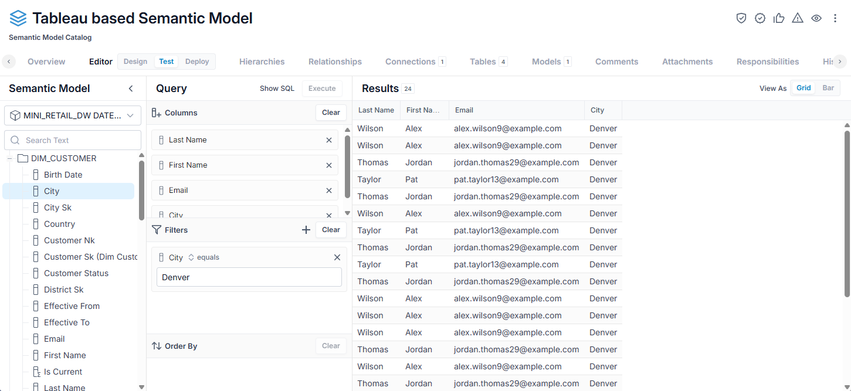This screenshot has height=391, width=851.
Task: Add a new filter with plus icon
Action: pyautogui.click(x=306, y=230)
